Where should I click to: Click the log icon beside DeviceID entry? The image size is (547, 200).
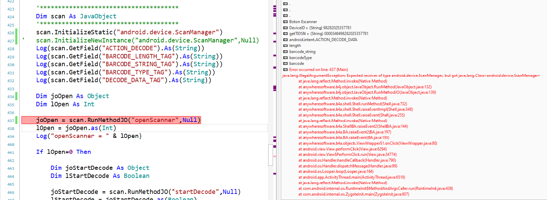click(285, 28)
